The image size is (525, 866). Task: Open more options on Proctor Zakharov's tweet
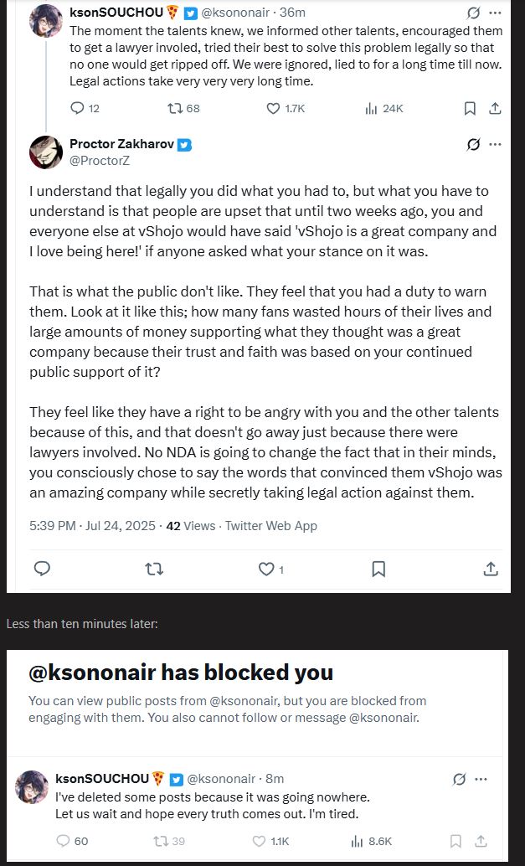tap(495, 144)
